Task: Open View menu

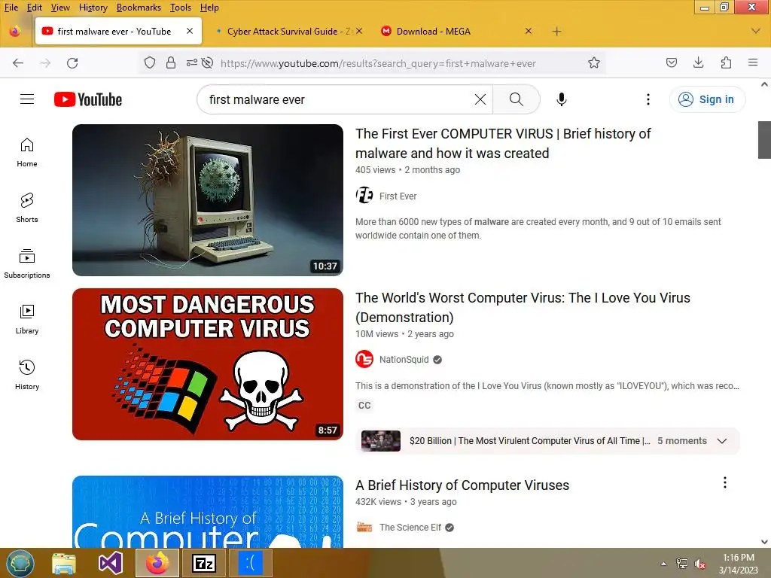Action: point(60,8)
